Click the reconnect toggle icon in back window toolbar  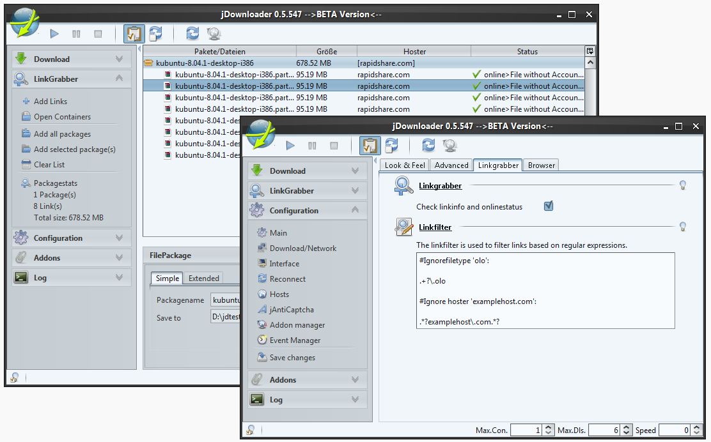pyautogui.click(x=156, y=33)
